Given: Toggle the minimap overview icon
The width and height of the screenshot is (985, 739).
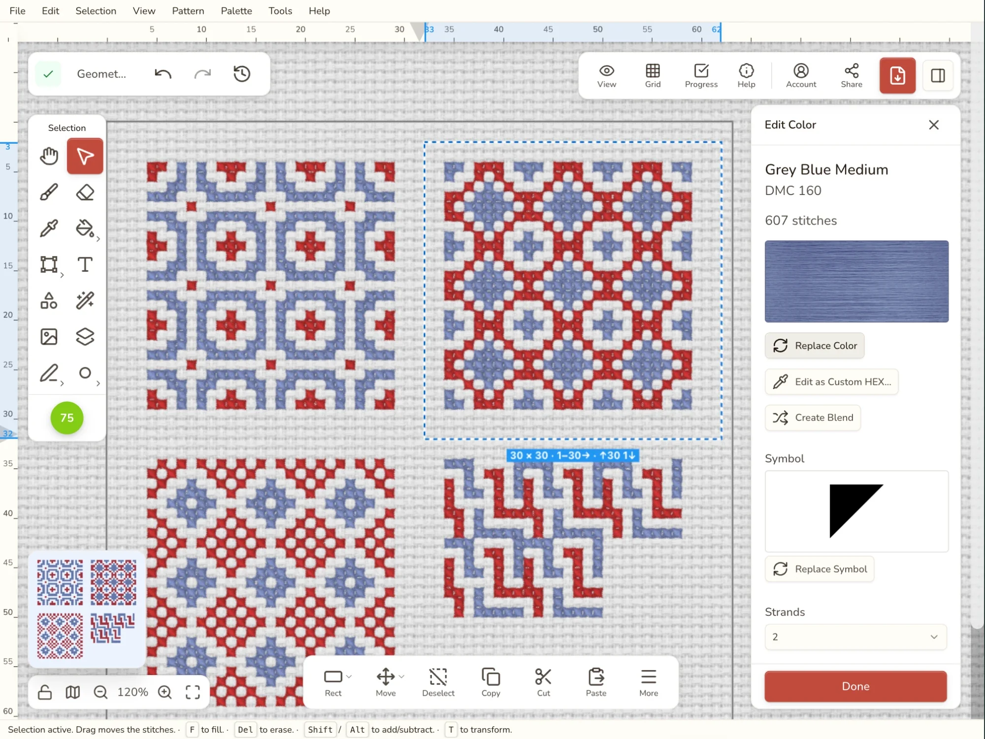Looking at the screenshot, I should pos(73,692).
